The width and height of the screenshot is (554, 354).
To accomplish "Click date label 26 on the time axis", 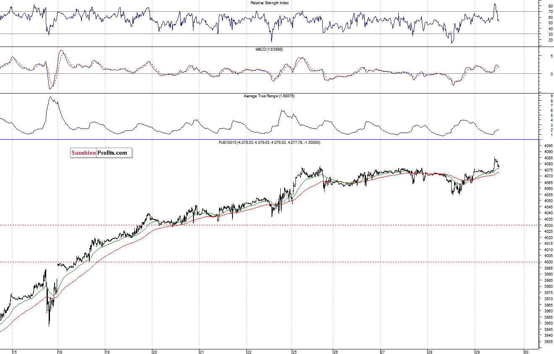I will (335, 351).
